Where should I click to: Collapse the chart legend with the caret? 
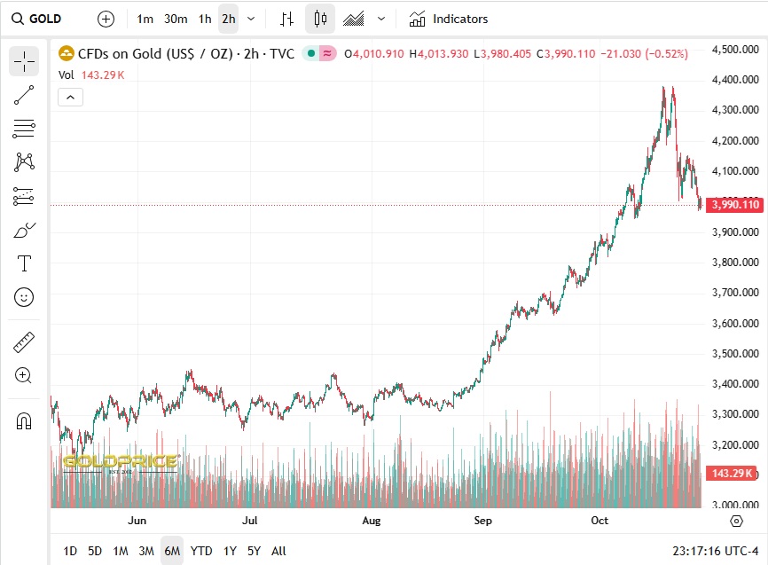[x=70, y=98]
